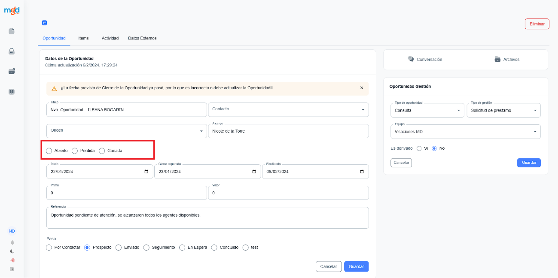This screenshot has height=278, width=558.
Task: Click into the Referencia text field
Action: [x=207, y=219]
